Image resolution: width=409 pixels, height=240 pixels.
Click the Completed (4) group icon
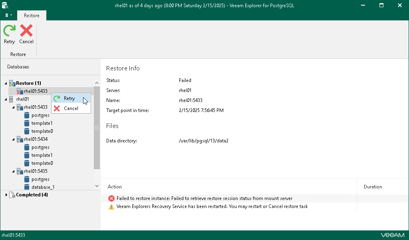point(12,195)
